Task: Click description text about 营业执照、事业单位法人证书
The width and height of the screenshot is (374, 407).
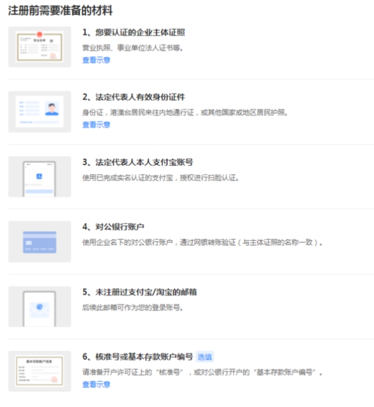Action: (x=133, y=48)
